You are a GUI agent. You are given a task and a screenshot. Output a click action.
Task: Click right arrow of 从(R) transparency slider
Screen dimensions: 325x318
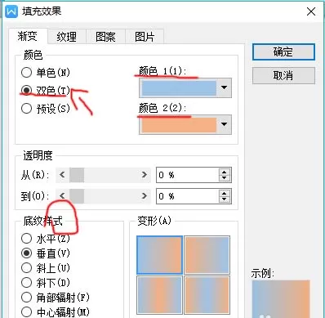(145, 175)
